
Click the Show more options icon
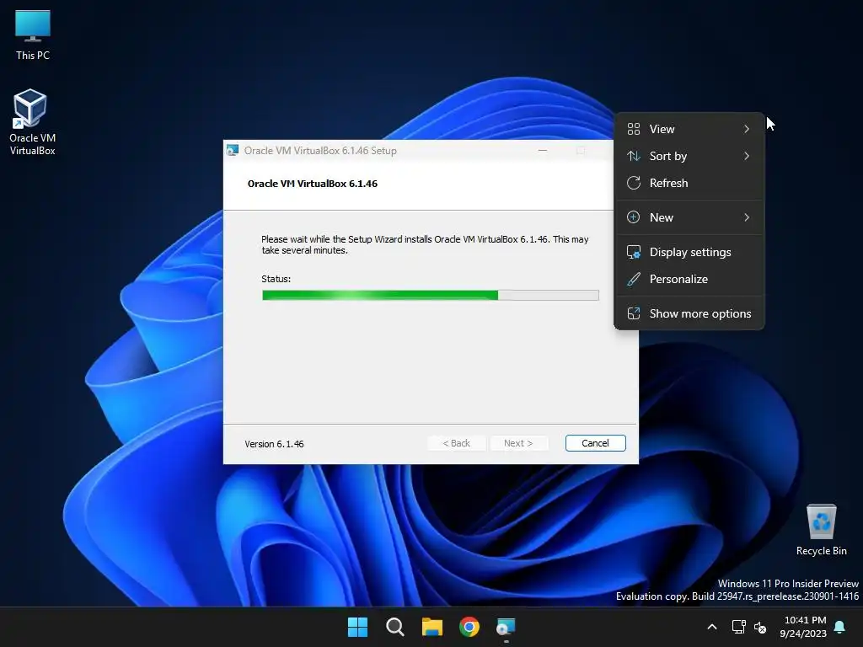[634, 313]
